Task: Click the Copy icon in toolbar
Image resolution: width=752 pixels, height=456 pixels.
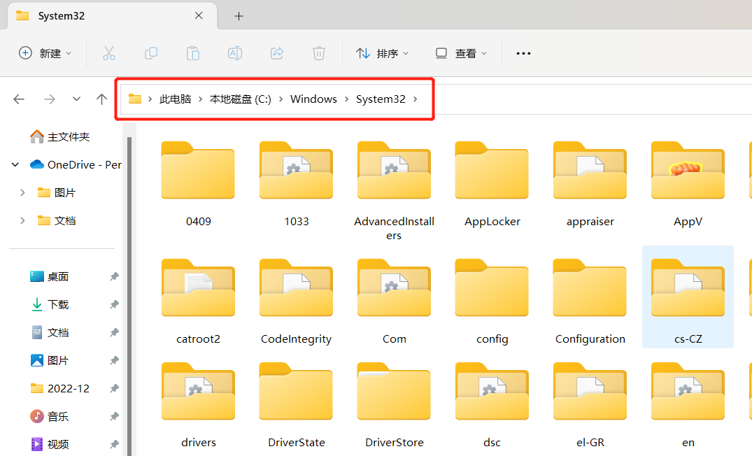Action: 151,53
